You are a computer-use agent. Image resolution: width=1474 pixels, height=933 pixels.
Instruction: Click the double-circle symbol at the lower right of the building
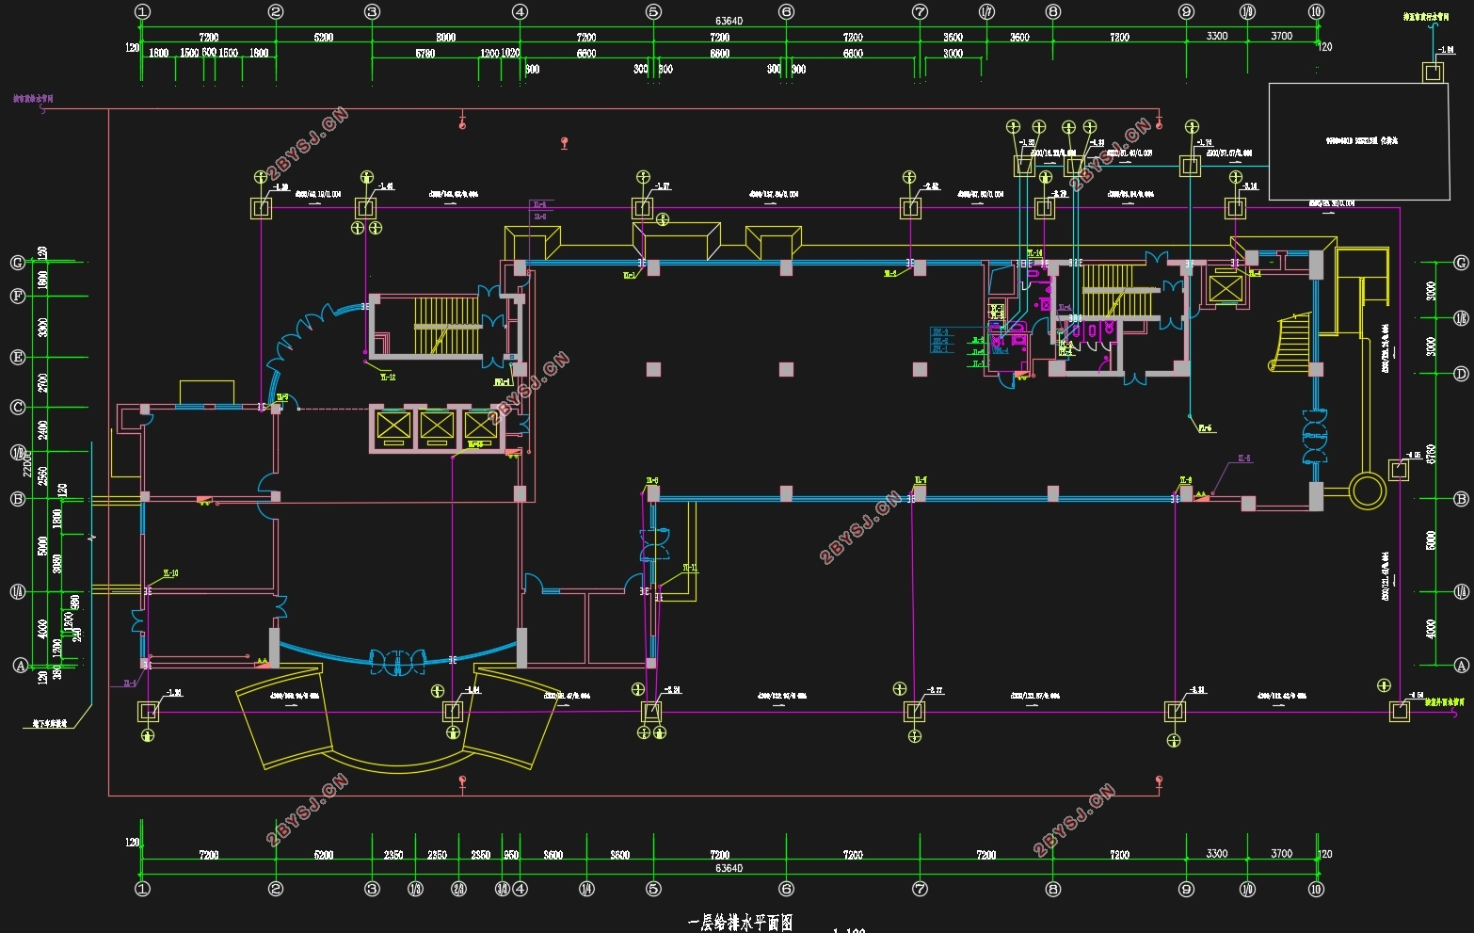point(1368,491)
